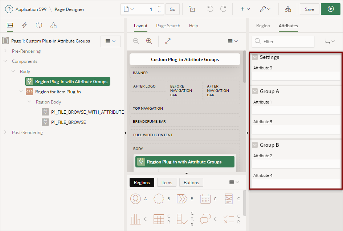Collapse the left pane with the splitter arrow

(x=125, y=133)
